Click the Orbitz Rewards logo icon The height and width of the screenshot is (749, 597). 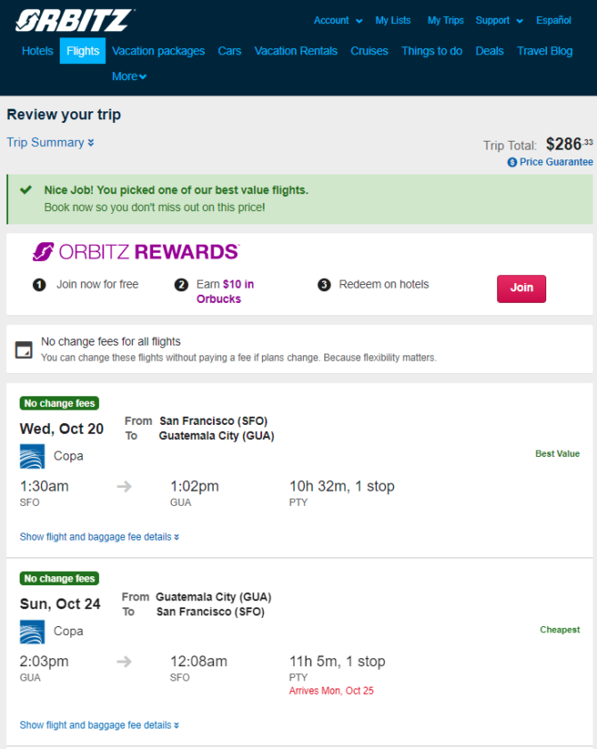pos(43,252)
